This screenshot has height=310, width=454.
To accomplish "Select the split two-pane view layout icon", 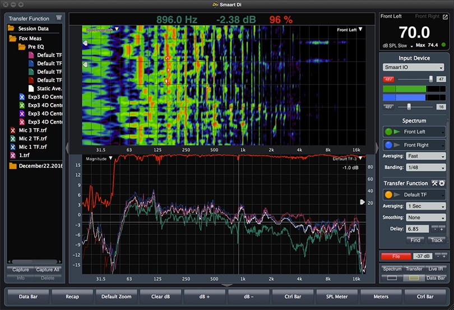I will 414,278.
